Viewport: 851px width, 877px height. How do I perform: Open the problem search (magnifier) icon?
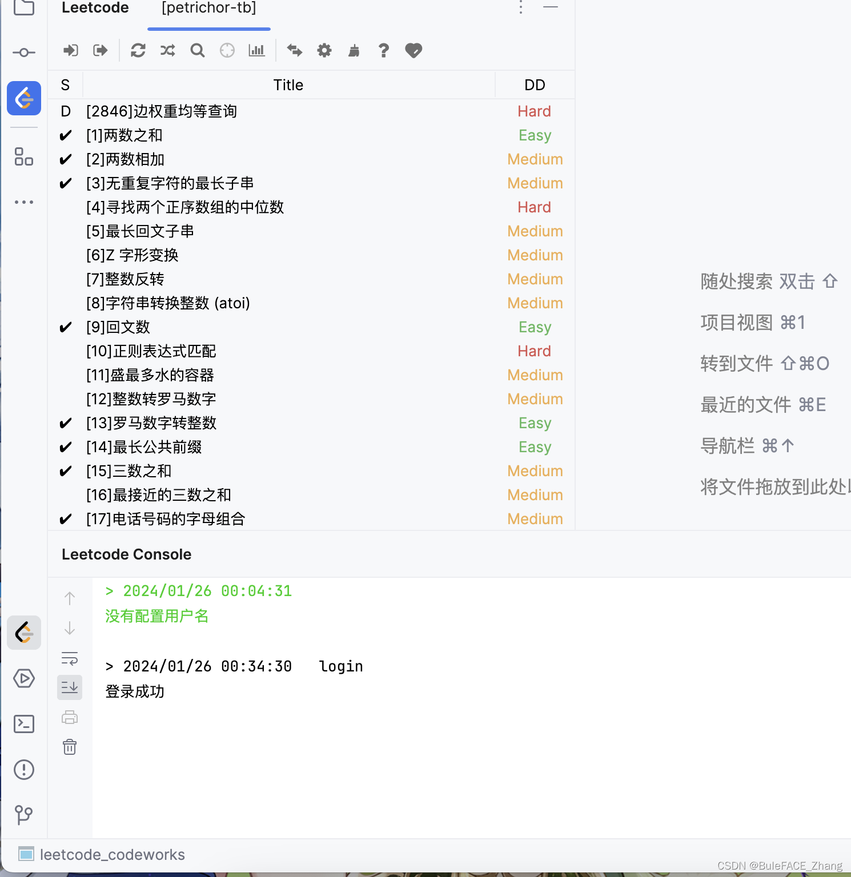click(198, 50)
